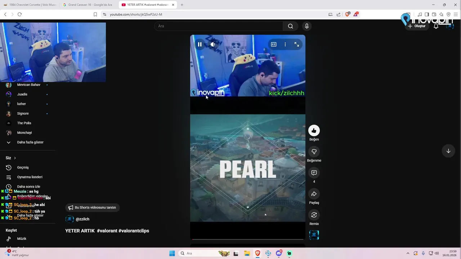The height and width of the screenshot is (259, 461).
Task: Close the YETER ARTIK YouTube tab
Action: tap(173, 5)
